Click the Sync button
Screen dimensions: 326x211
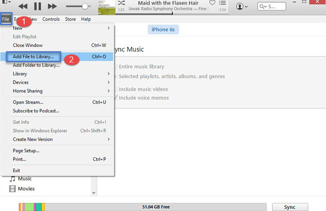pos(290,207)
